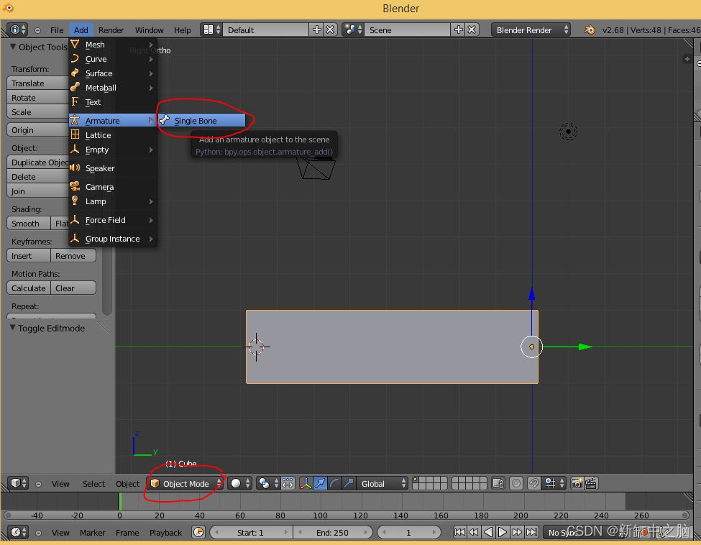Click the Rotate manipulator arc icon

[334, 483]
